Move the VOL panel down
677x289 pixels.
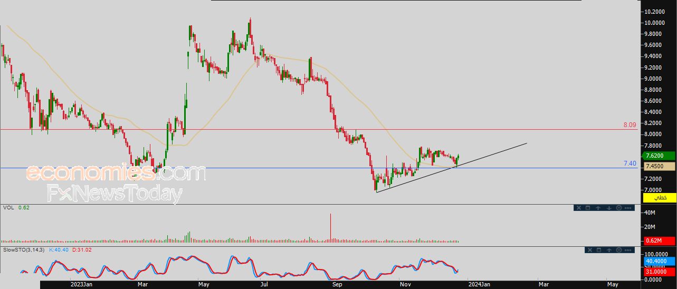click(x=609, y=208)
